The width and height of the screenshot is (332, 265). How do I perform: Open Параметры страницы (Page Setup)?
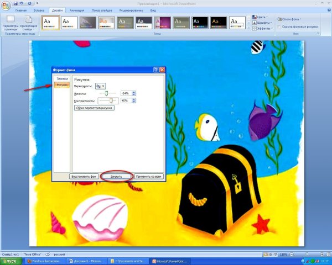9,24
